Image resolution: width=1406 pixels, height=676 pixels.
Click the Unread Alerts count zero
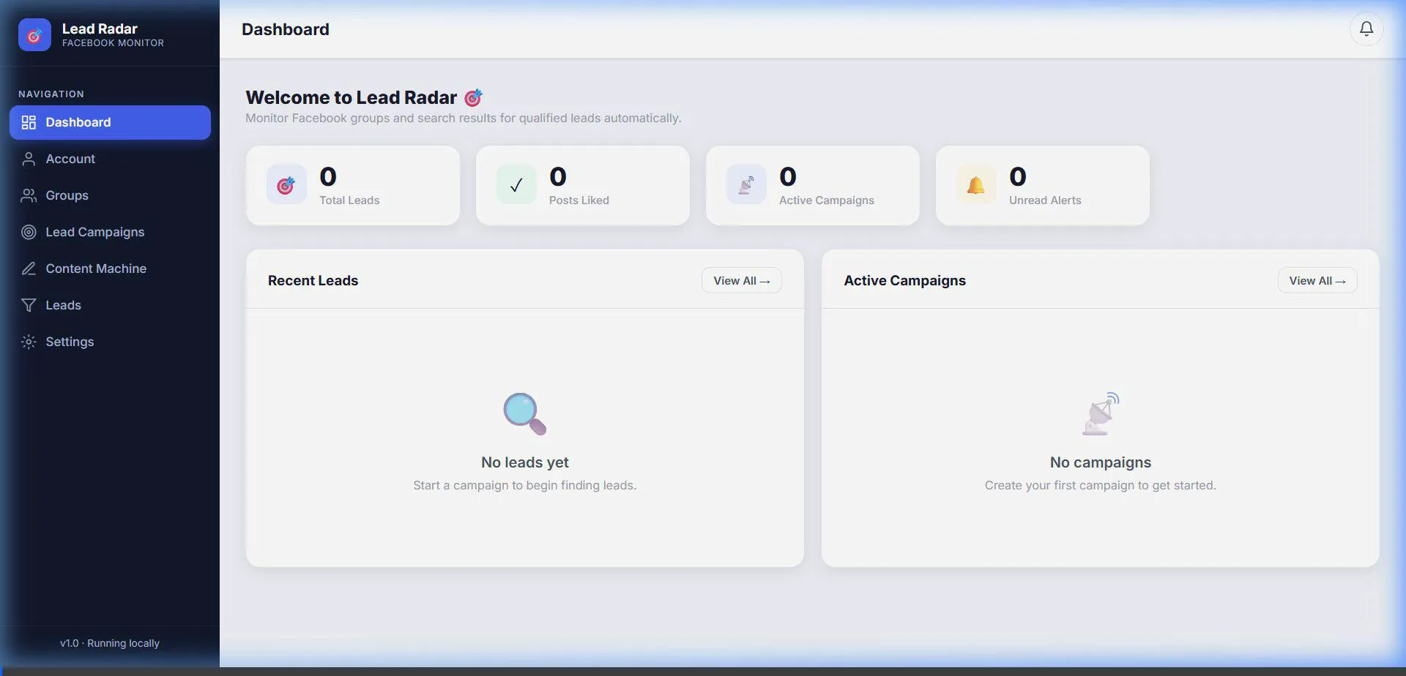(x=1018, y=176)
